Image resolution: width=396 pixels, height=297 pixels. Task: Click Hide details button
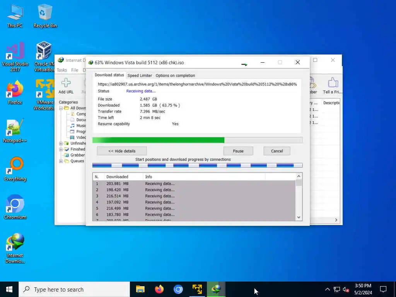[x=122, y=151]
